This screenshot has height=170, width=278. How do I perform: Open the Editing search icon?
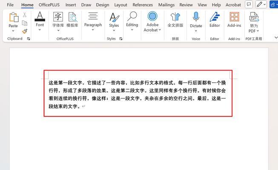coord(132,16)
